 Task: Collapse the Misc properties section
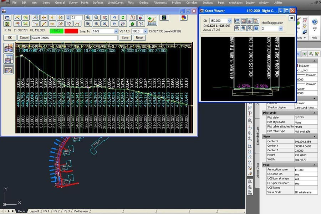pyautogui.click(x=314, y=165)
